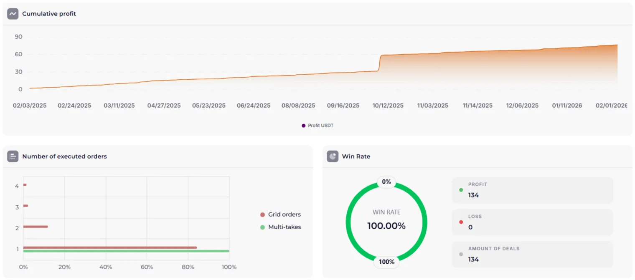The image size is (635, 280).
Task: Click the red Grid orders legend marker
Action: (x=262, y=214)
